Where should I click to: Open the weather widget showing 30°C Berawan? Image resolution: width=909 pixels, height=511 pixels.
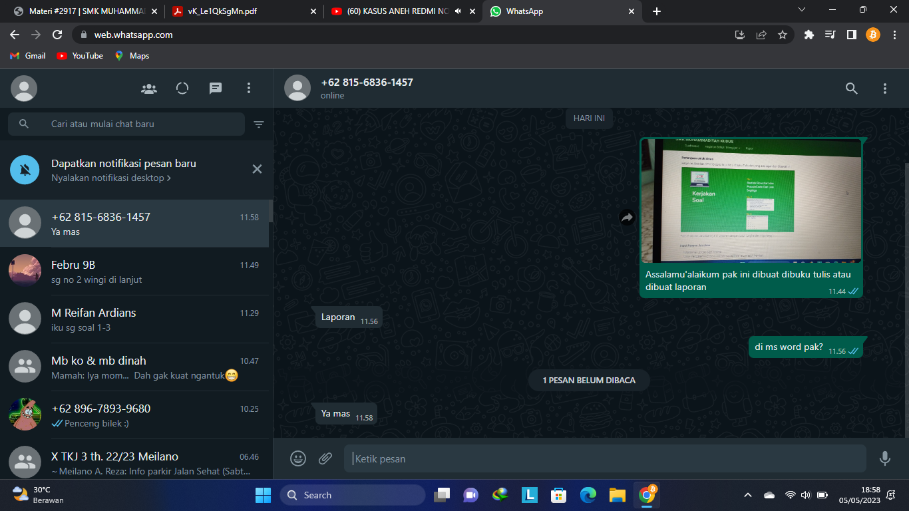coord(38,495)
